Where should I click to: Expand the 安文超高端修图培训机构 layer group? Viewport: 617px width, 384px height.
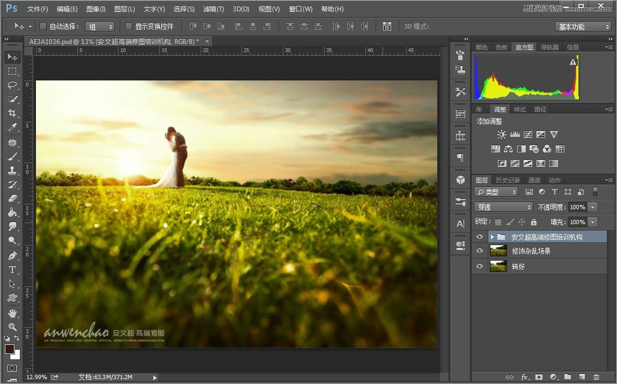tap(491, 236)
